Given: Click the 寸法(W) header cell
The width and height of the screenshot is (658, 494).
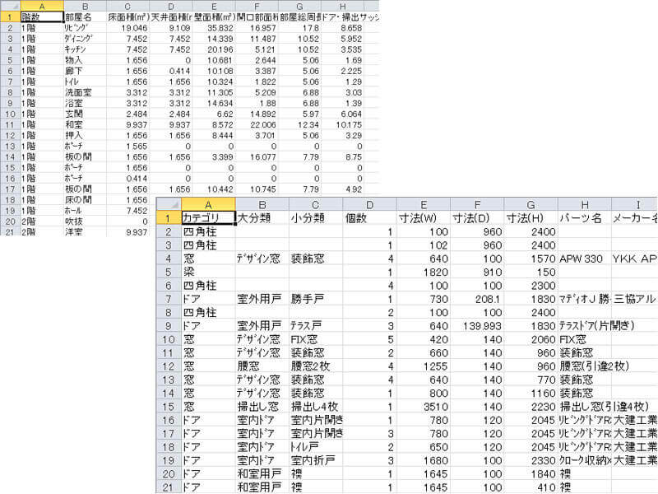Looking at the screenshot, I should 423,218.
